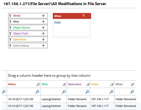The image size is (141, 110).
Task: Select 167.156.1.117 in the first row
Action: pos(100,99)
